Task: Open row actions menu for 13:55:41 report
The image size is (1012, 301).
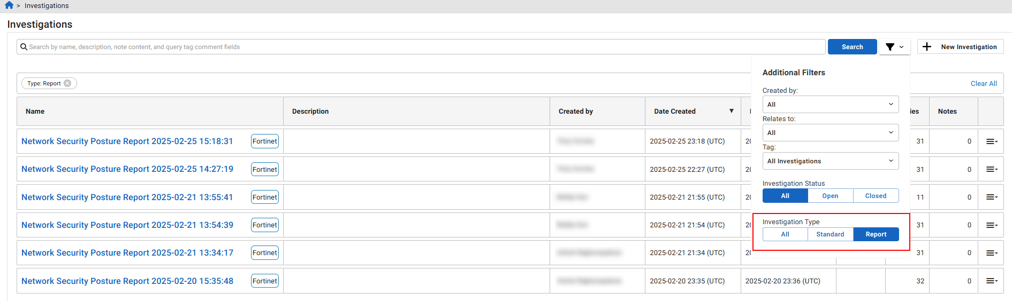Action: 991,197
